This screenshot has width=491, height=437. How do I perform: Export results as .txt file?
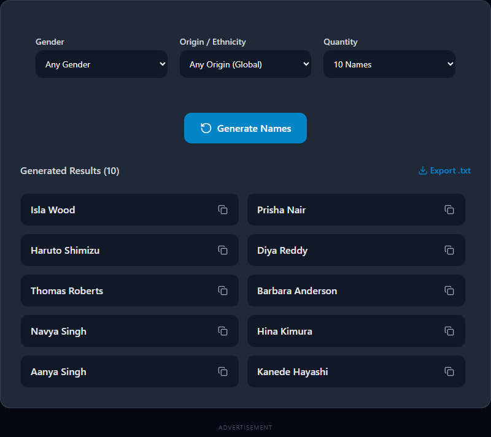coord(444,171)
